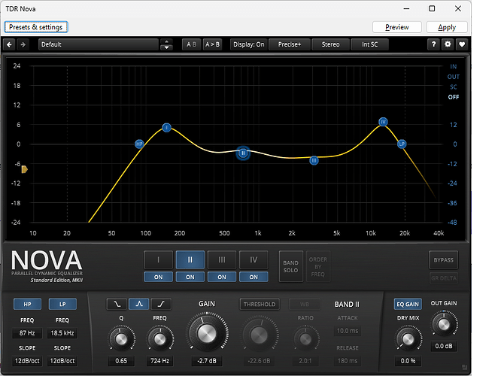
Task: Click the dry mix 0.0 % field
Action: [408, 361]
